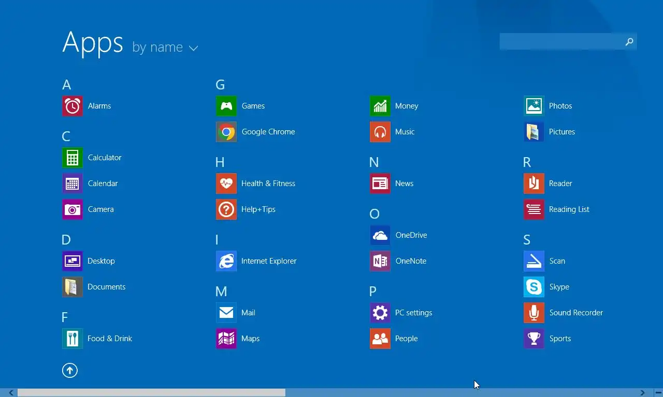Open the 'by name' sort dropdown
This screenshot has width=663, height=397.
pyautogui.click(x=165, y=48)
